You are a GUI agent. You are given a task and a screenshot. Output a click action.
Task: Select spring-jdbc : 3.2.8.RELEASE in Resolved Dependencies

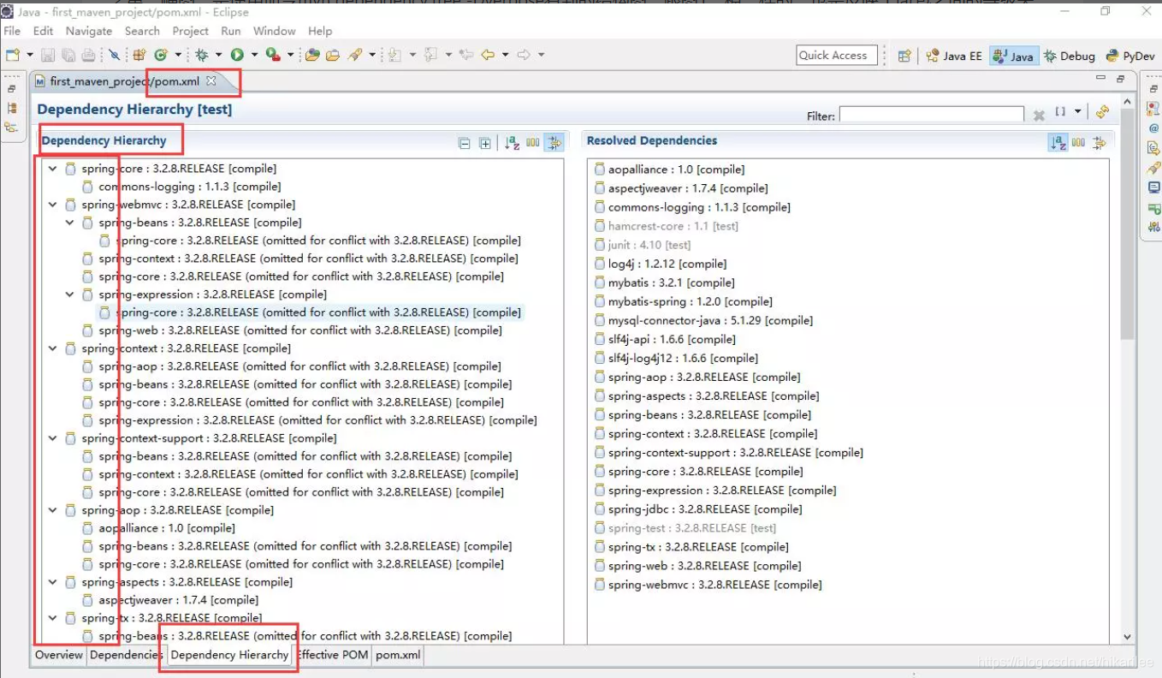click(x=698, y=509)
